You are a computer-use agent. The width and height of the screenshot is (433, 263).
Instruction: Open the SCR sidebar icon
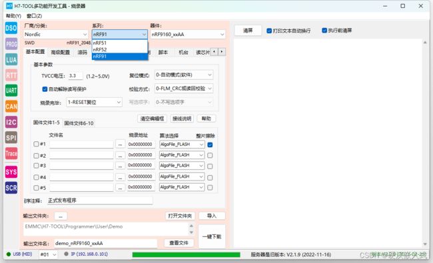pyautogui.click(x=11, y=188)
